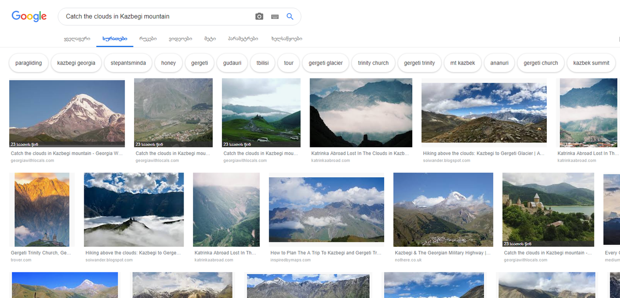620x298 pixels.
Task: Filter by the honey chip
Action: pyautogui.click(x=169, y=63)
